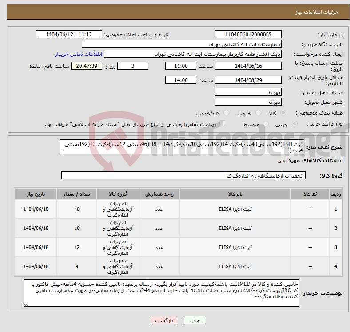This screenshot has height=332, width=350.
Task: Click the ELISA kit name in row 1
Action: (235, 209)
